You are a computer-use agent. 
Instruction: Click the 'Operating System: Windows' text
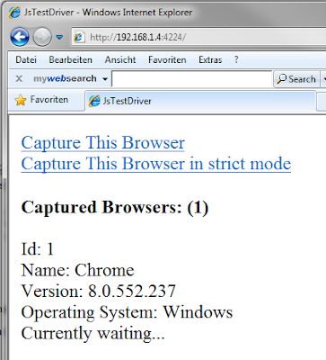(x=127, y=312)
